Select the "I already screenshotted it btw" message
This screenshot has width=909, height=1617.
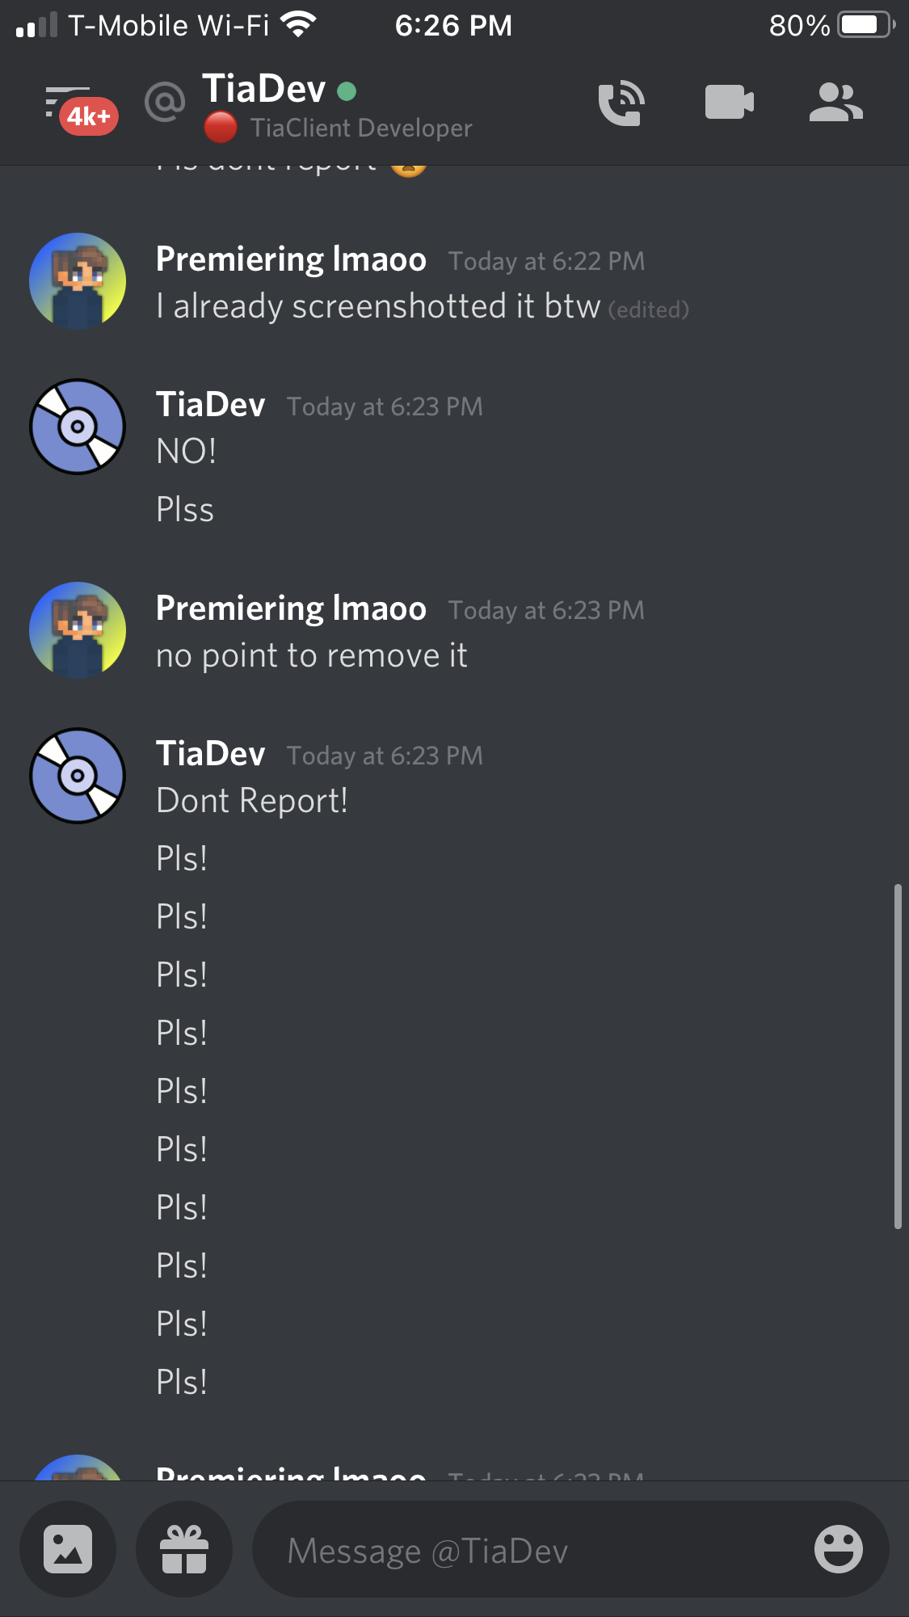click(x=378, y=306)
